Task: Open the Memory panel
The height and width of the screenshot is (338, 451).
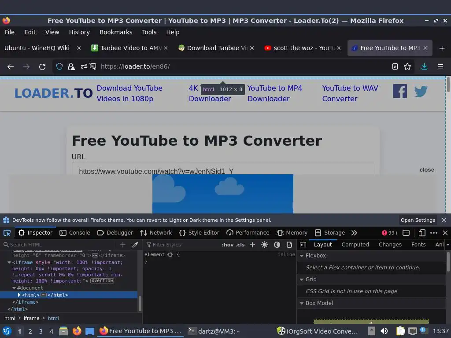Action: pos(292,233)
